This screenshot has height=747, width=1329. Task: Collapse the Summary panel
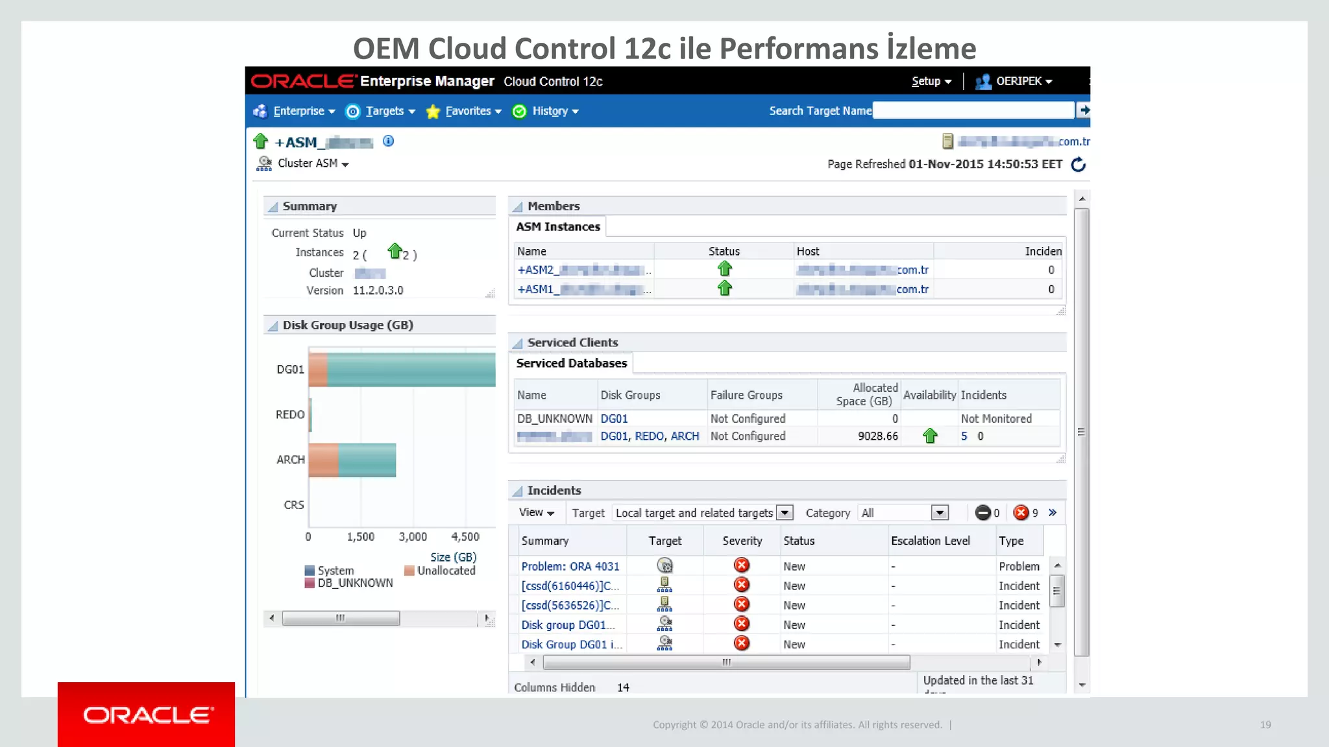pyautogui.click(x=273, y=207)
